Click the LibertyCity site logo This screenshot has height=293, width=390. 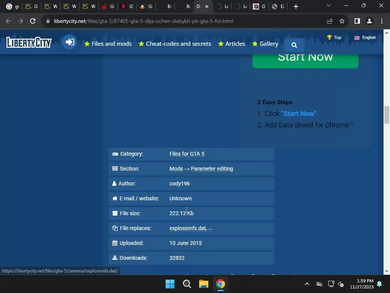(29, 42)
